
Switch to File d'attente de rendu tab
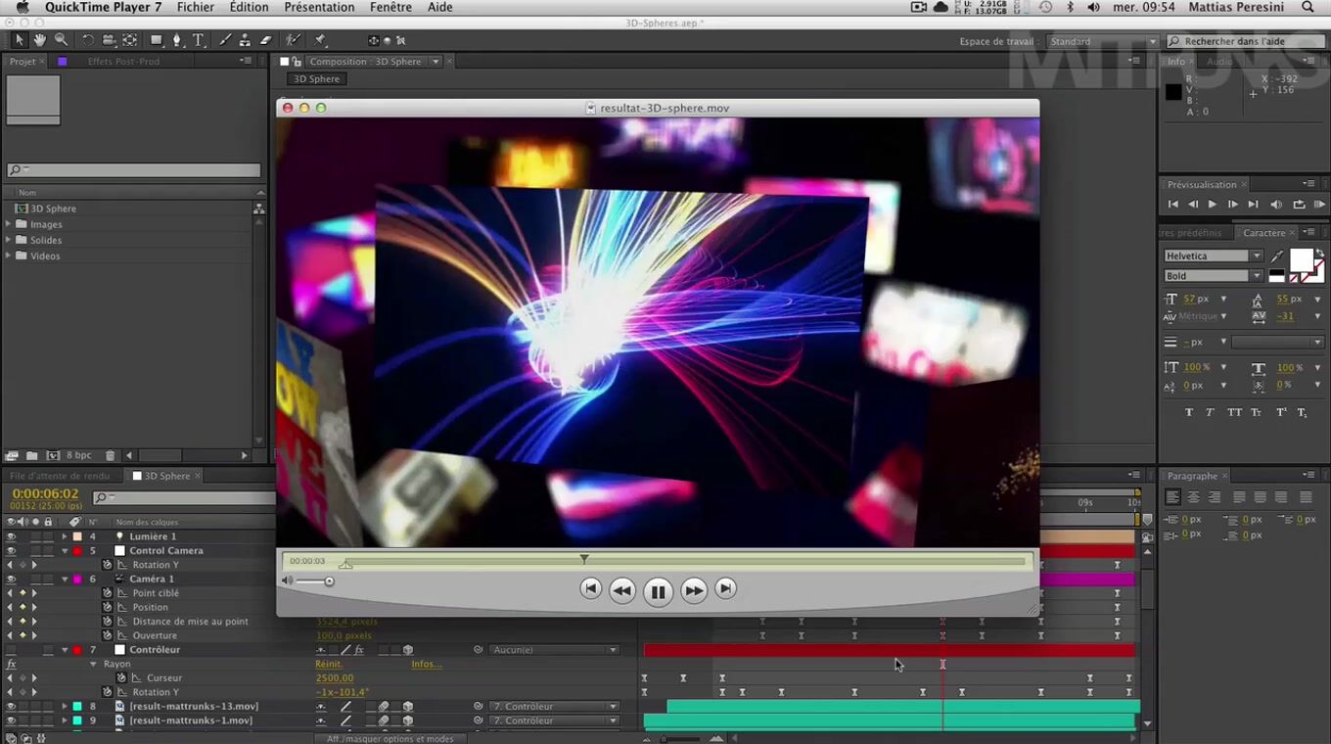(x=60, y=476)
